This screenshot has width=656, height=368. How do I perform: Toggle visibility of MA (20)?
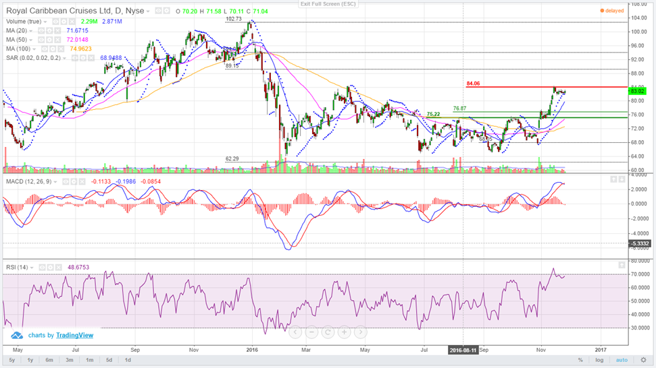(x=41, y=31)
